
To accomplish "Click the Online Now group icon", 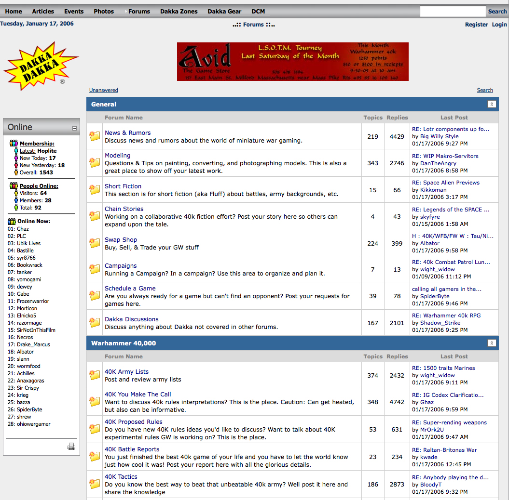I will 12,221.
